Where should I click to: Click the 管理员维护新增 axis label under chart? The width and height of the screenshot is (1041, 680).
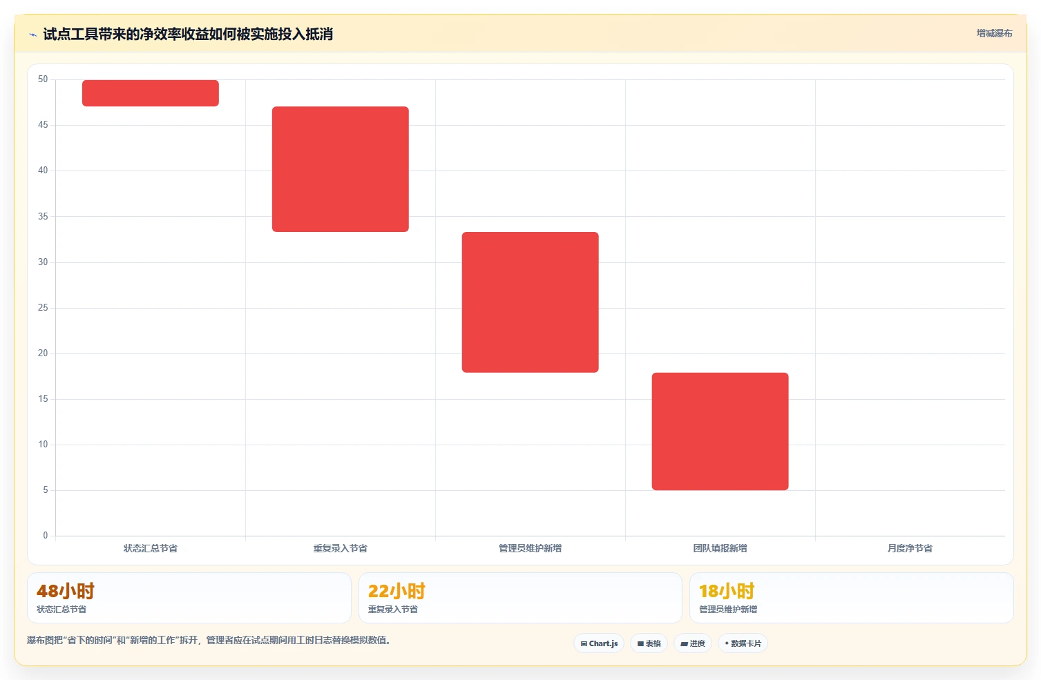pos(531,548)
